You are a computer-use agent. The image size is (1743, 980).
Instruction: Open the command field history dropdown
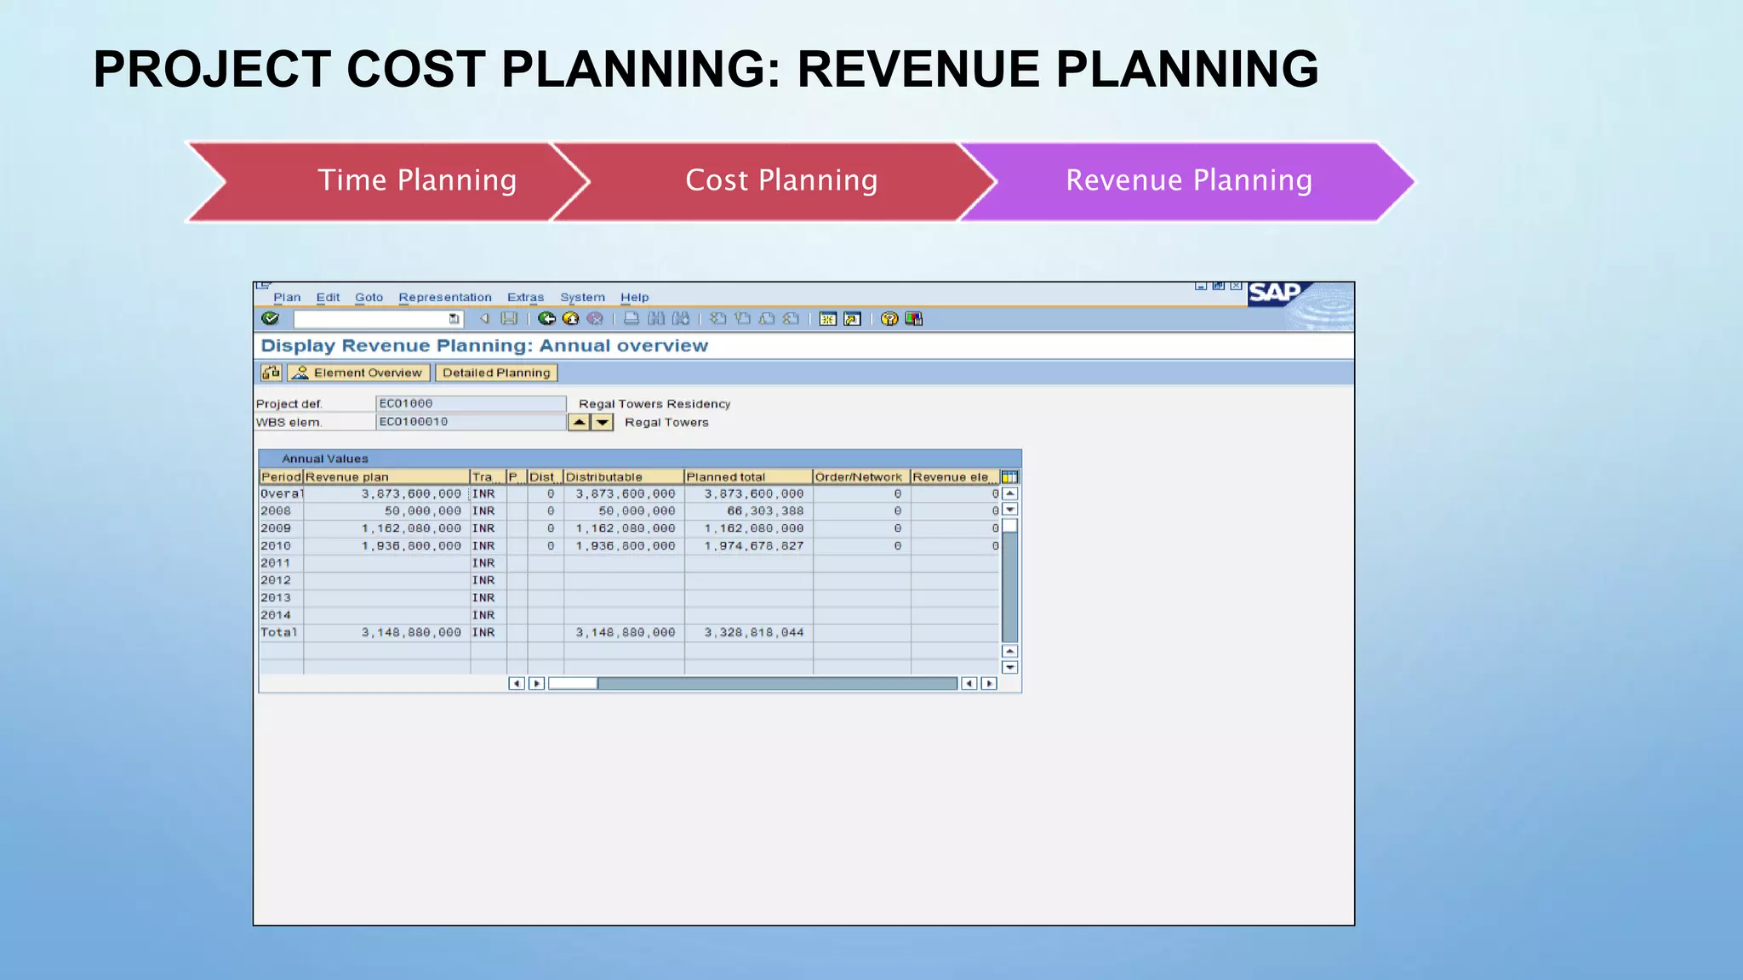[454, 318]
